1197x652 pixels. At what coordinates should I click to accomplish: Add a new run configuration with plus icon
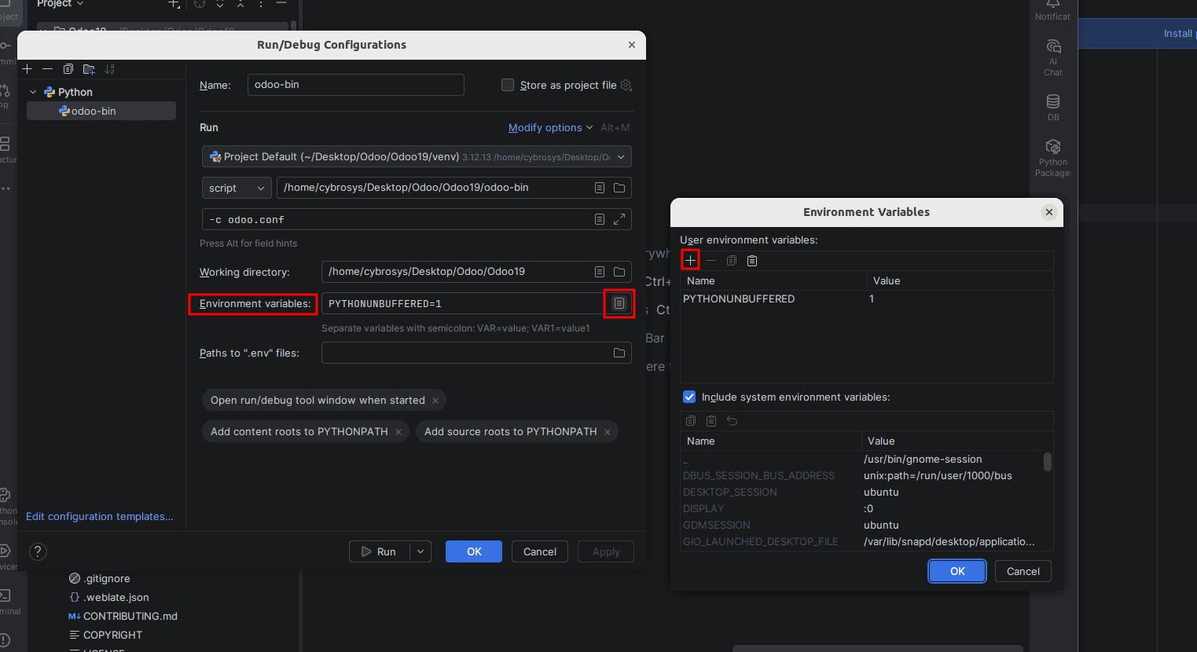[x=28, y=69]
